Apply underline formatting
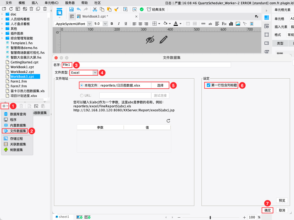Viewport: 294px width, 220px height. point(126,24)
